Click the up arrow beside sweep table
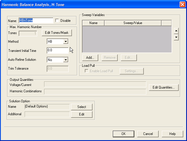 176,31
